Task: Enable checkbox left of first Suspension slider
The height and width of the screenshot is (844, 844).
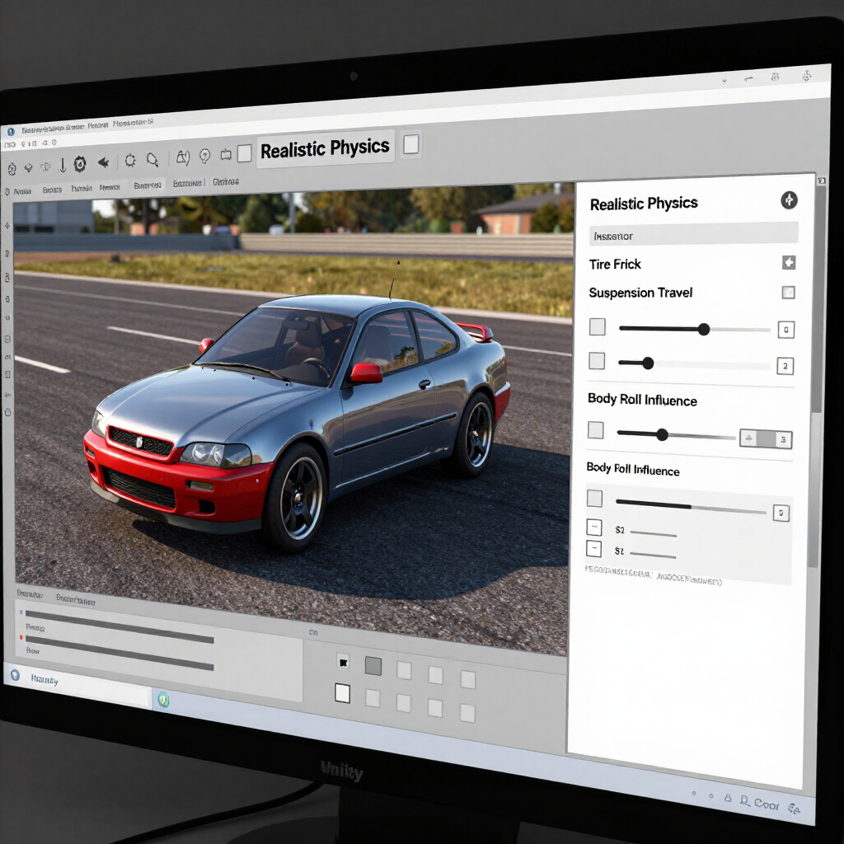Action: [x=597, y=326]
